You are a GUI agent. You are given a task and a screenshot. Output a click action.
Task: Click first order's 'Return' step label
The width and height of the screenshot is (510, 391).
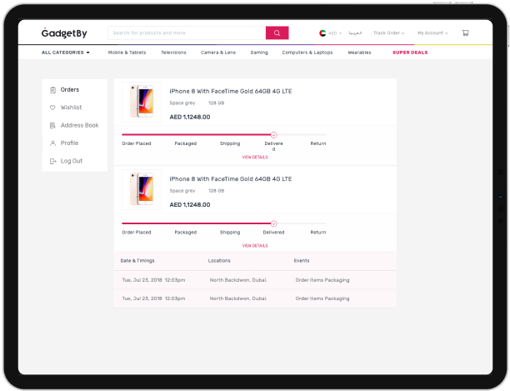click(x=318, y=143)
